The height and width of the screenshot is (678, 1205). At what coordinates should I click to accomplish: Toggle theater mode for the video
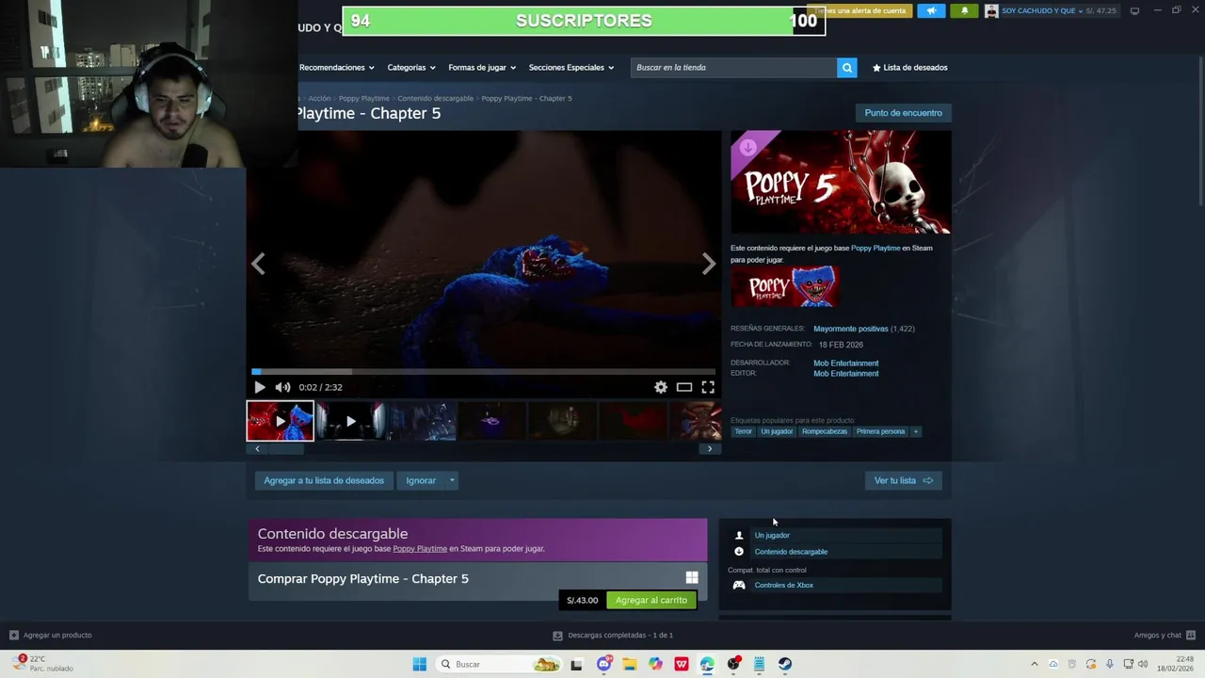coord(684,387)
